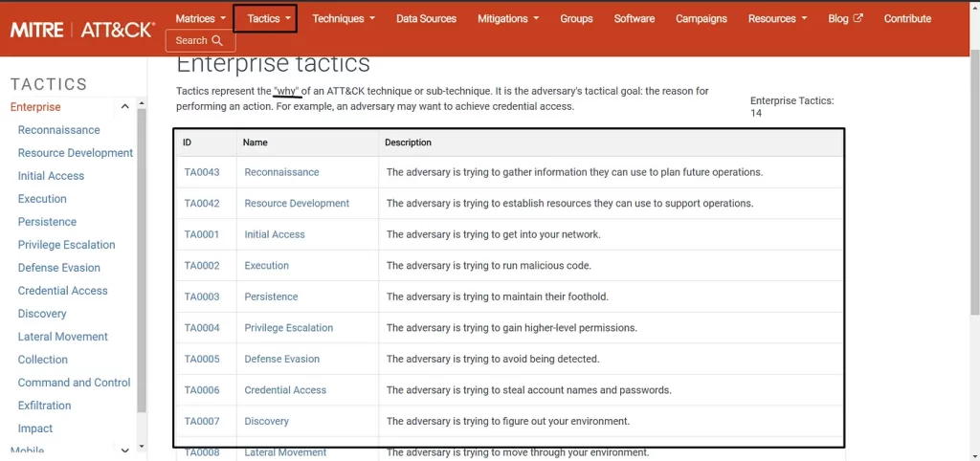The width and height of the screenshot is (980, 461).
Task: Click the Name column header
Action: 255,143
